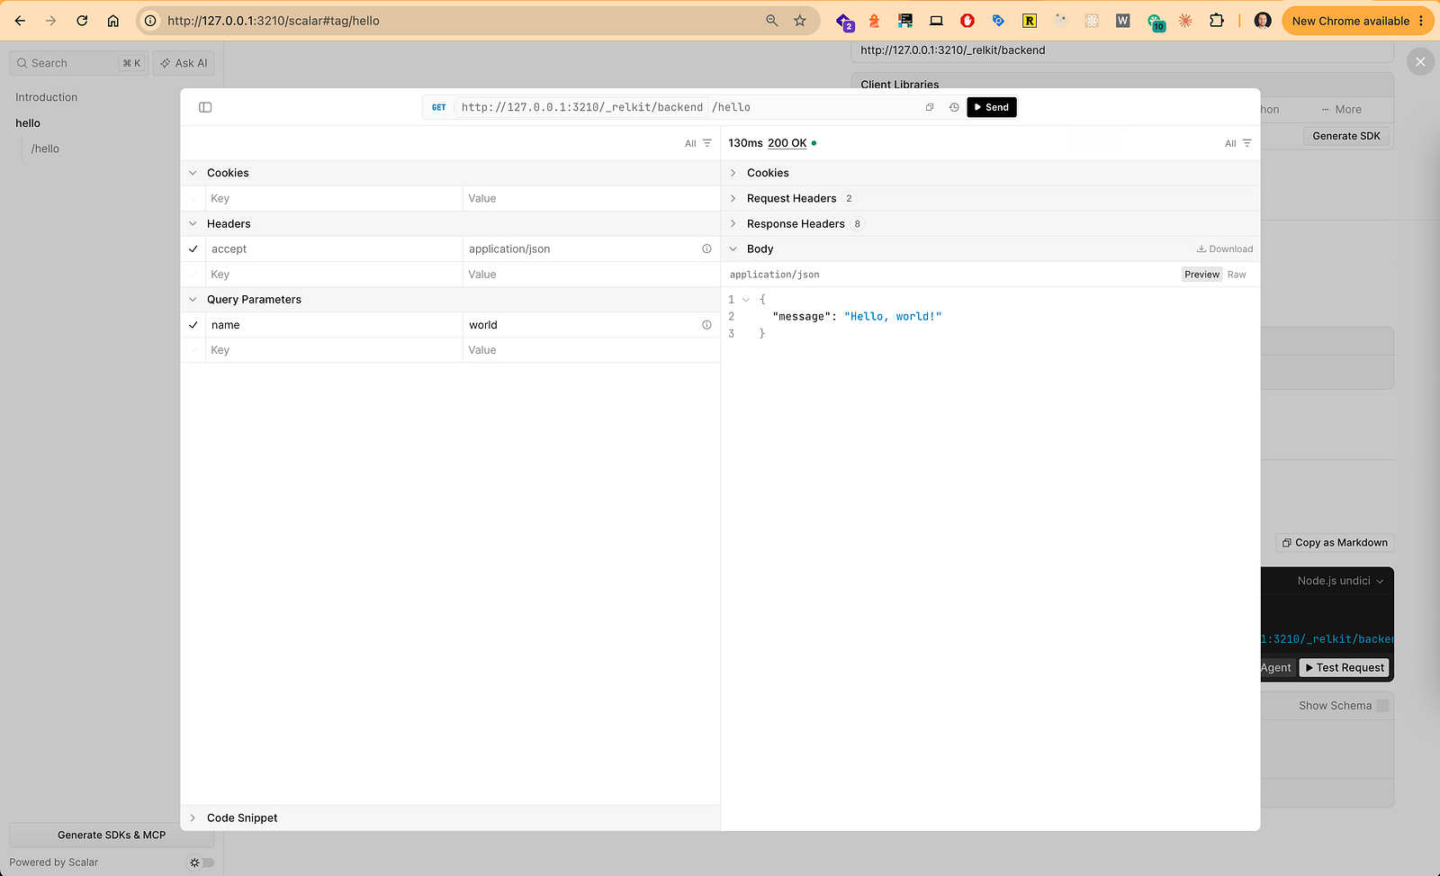Collapse the request Cookies section

coord(193,173)
